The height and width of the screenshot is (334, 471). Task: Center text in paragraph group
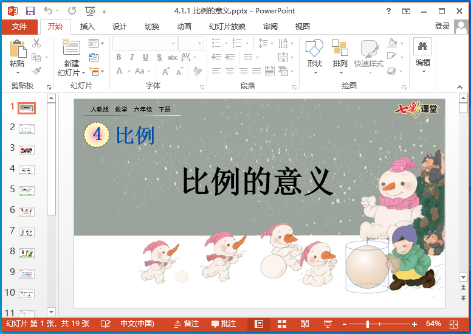pos(230,71)
